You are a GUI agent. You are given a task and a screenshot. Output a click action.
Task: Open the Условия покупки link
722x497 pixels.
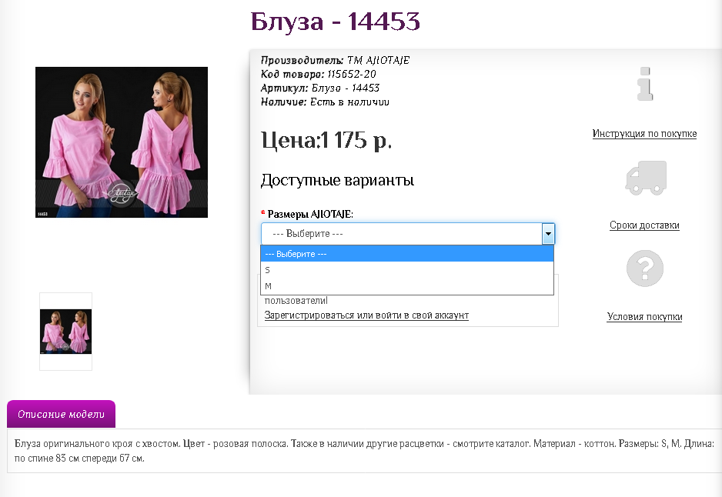click(644, 317)
